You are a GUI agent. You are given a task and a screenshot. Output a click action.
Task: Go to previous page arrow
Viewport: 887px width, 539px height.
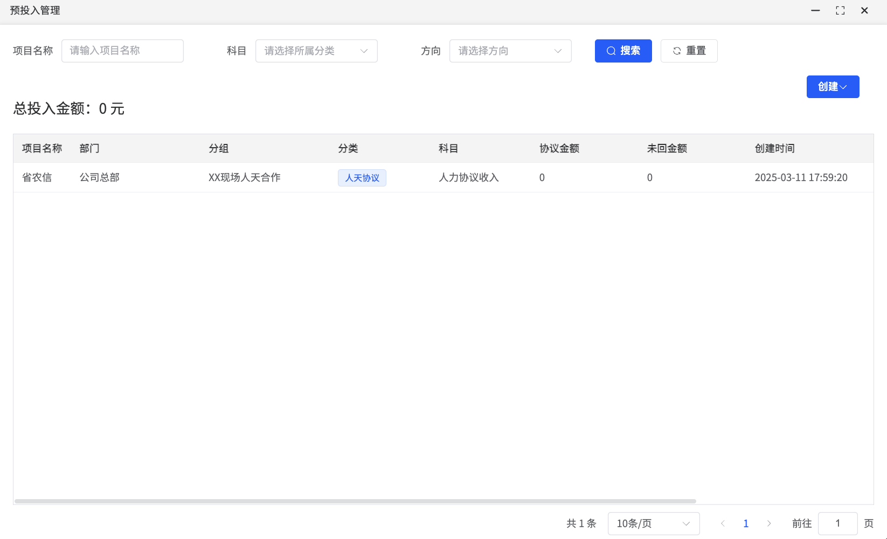723,523
